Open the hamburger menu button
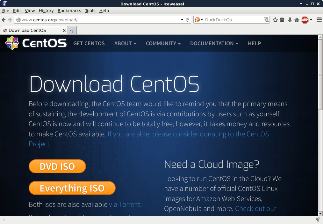The width and height of the screenshot is (323, 224). [x=319, y=20]
